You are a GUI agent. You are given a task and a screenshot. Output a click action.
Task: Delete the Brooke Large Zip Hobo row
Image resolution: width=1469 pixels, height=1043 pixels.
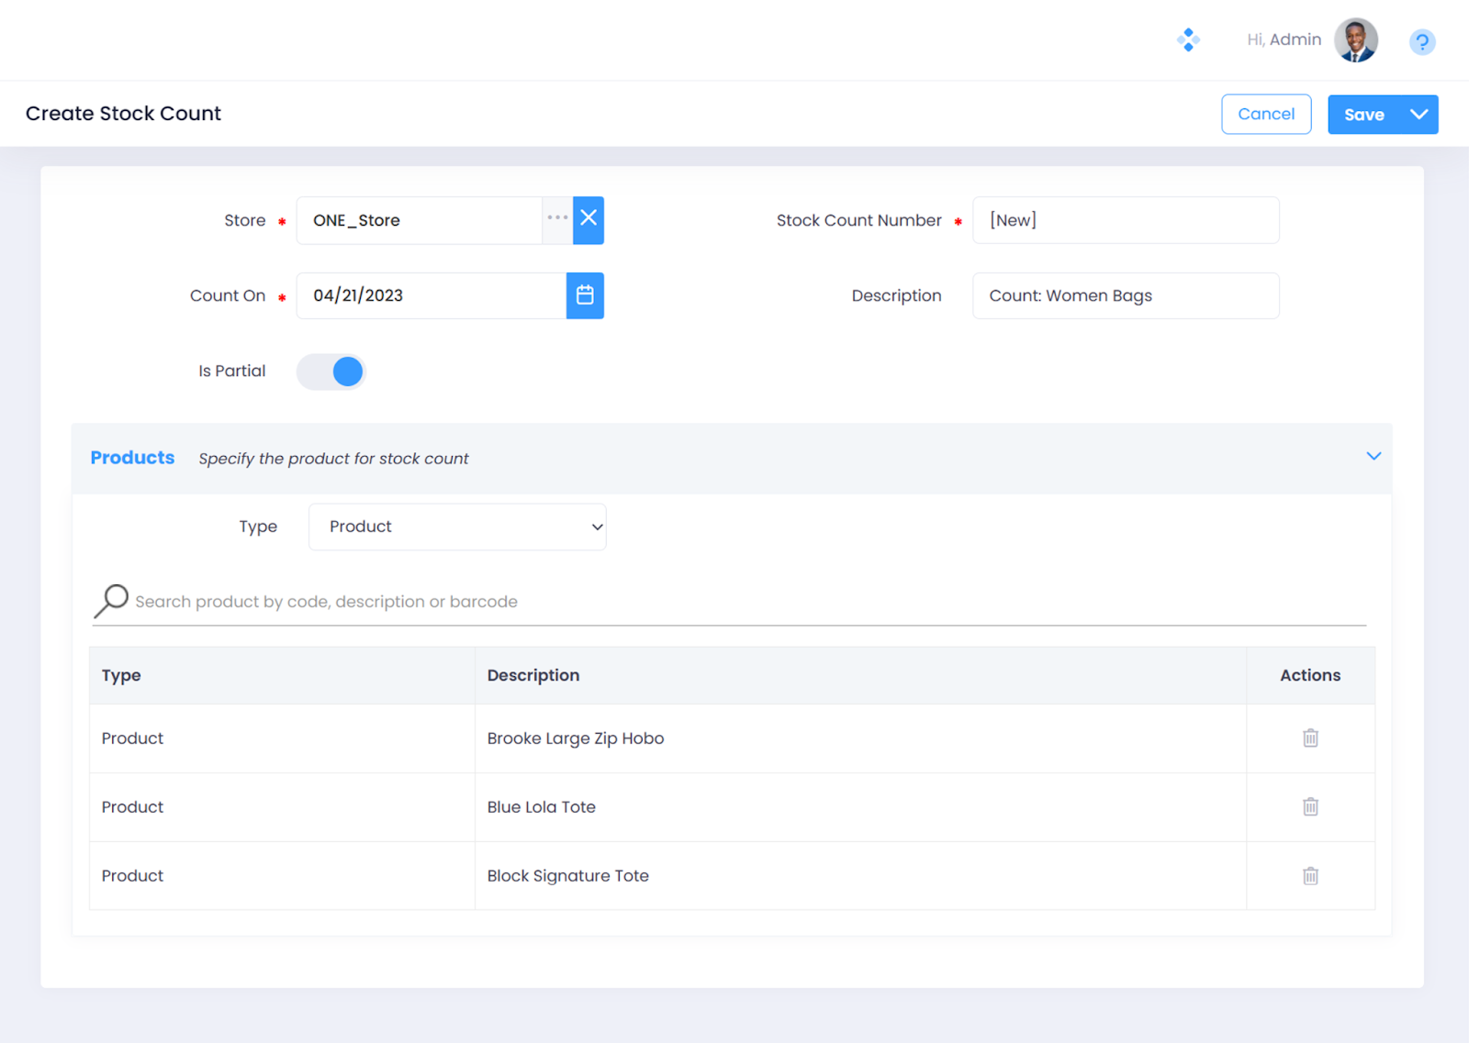(x=1310, y=738)
